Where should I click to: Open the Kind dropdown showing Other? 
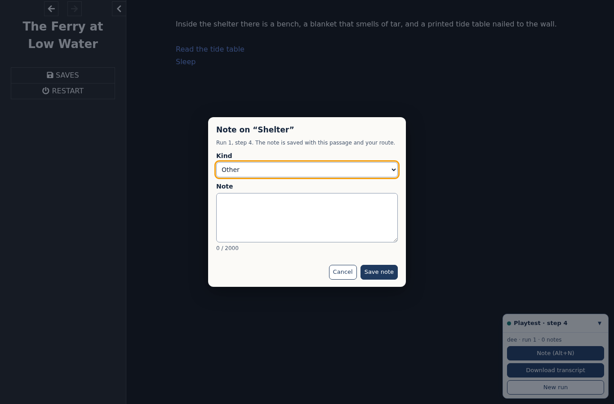(307, 170)
